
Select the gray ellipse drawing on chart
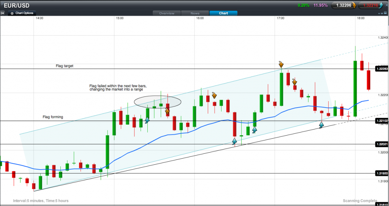click(157, 101)
